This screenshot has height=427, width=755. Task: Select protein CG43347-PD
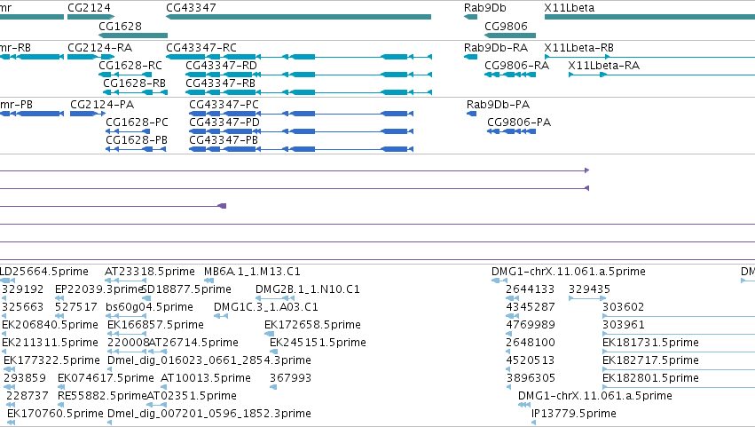click(224, 122)
